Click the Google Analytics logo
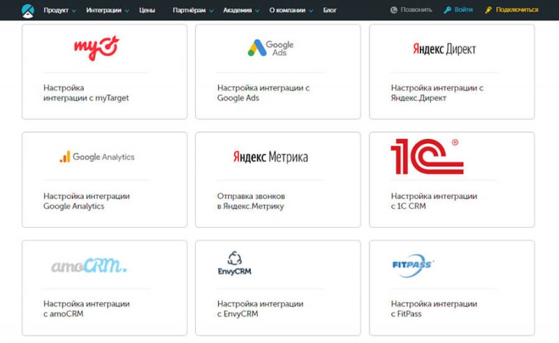Screen dimensions: 559x343 97,157
